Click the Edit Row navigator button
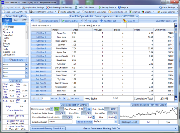Image resolution: width=180 pixels, height=133 pixels. coord(73,99)
